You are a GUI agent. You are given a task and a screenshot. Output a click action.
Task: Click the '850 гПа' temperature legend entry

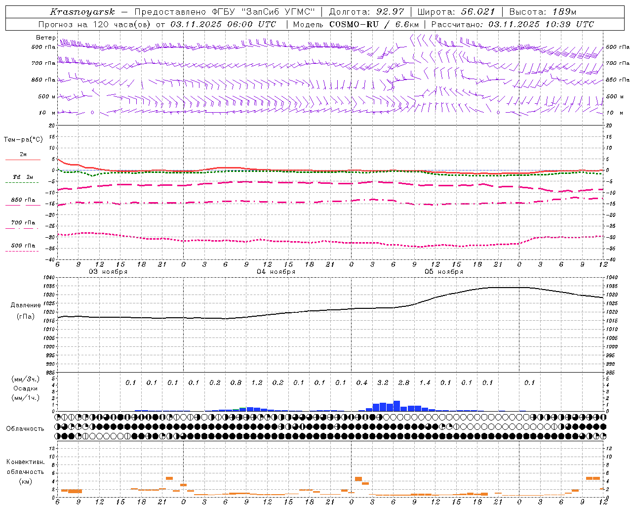tap(23, 200)
